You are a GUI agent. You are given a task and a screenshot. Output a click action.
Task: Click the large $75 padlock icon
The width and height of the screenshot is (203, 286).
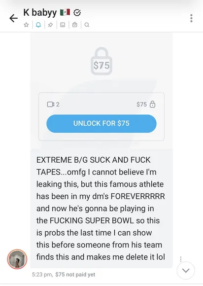coord(101,61)
